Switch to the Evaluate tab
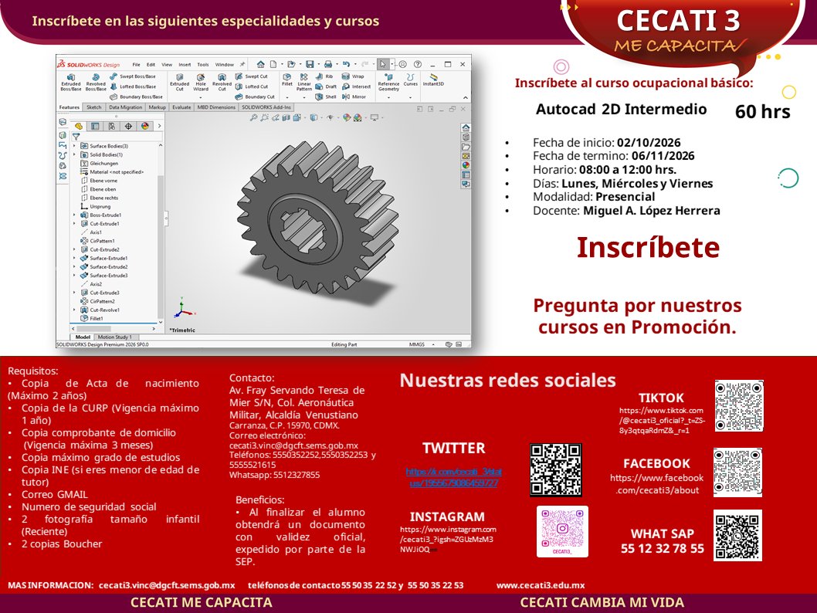 (x=181, y=107)
